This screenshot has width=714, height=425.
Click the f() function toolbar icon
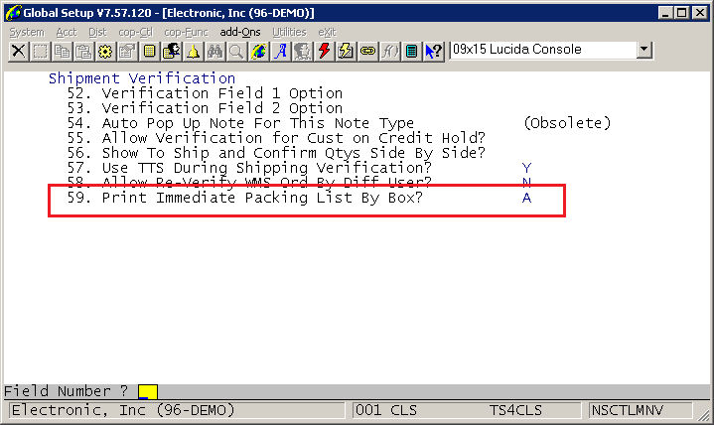click(390, 51)
